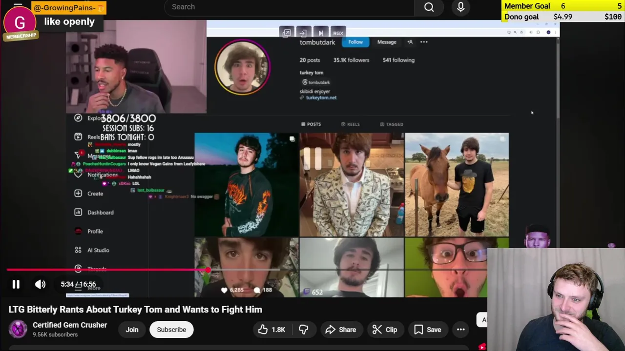Screen dimensions: 625x351
Task: Open the post with flame sweater
Action: tap(247, 185)
